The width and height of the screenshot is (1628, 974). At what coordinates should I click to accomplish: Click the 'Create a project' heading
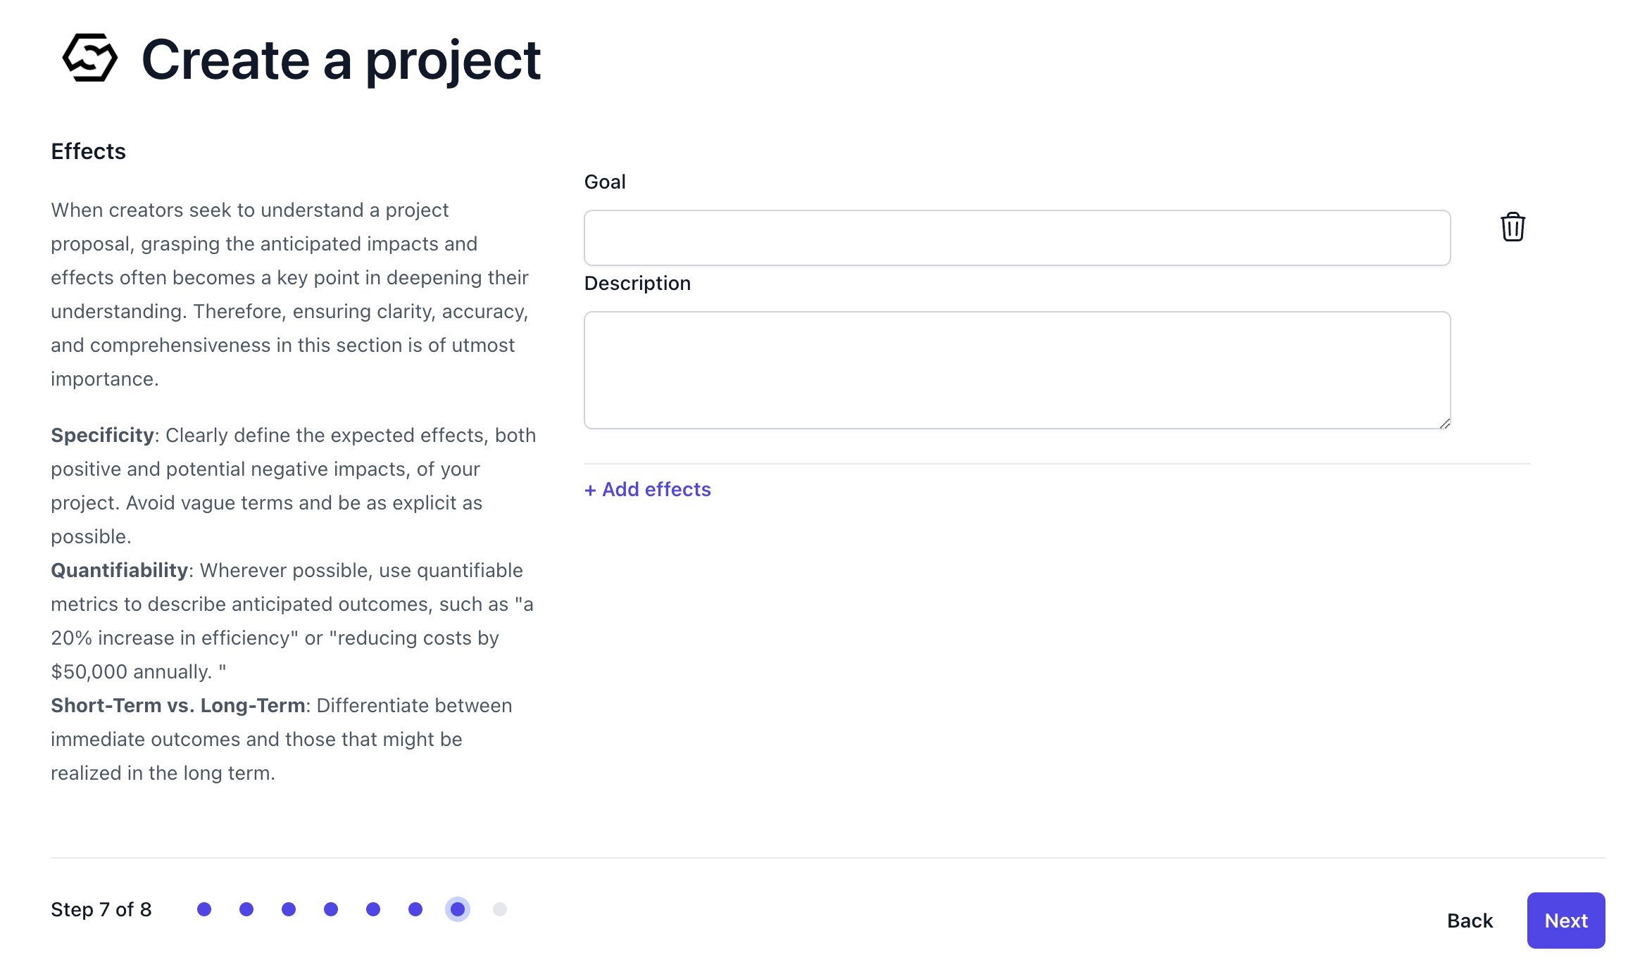[341, 60]
